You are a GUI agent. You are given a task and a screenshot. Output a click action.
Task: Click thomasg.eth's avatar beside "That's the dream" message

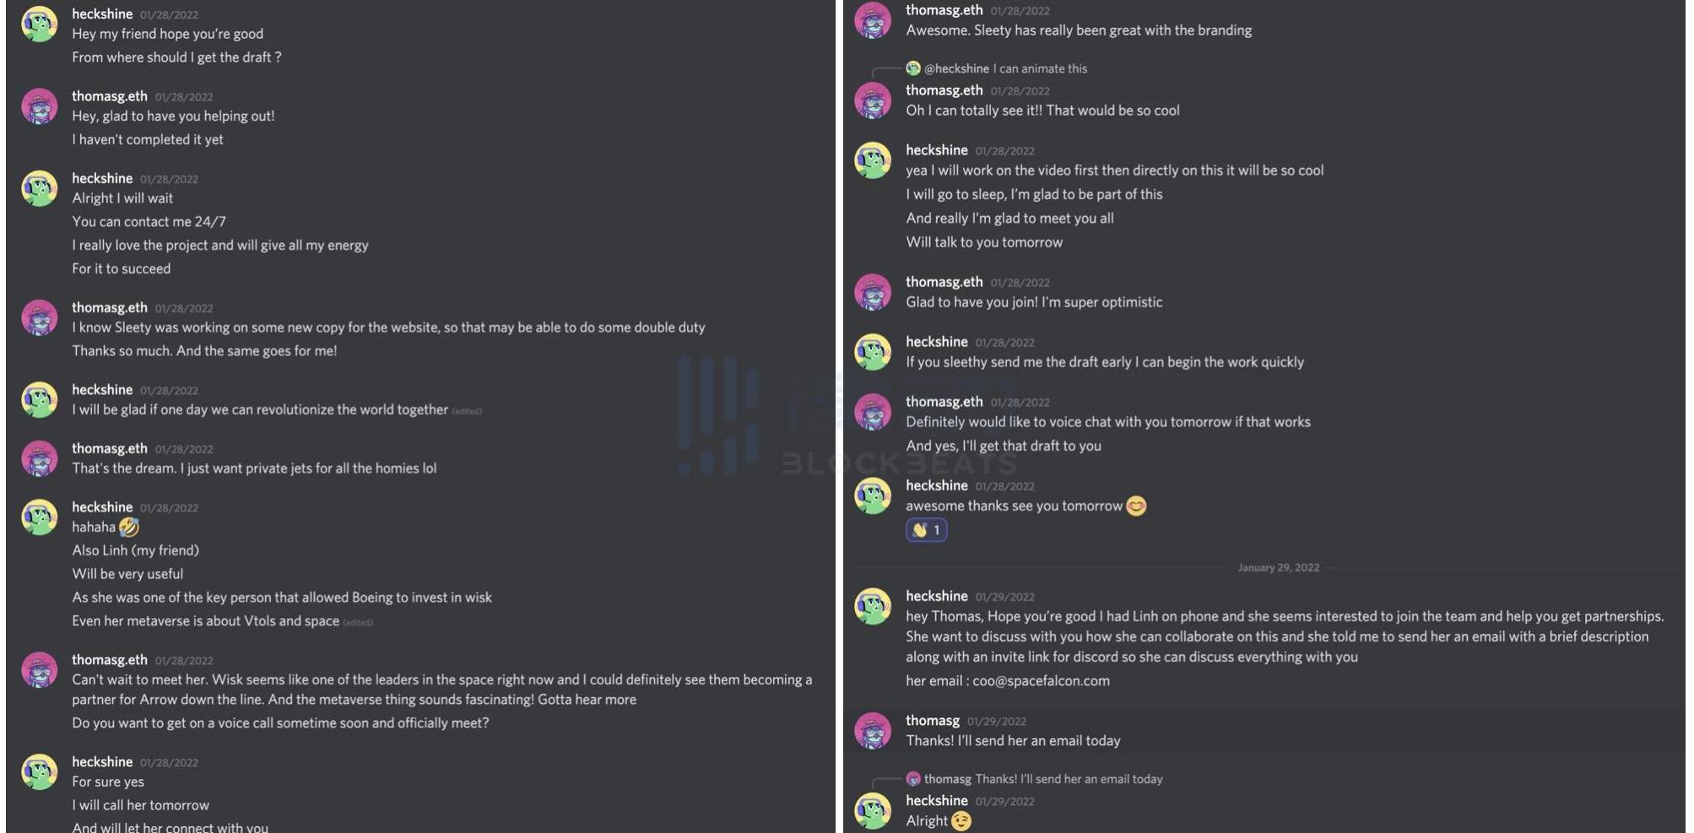pyautogui.click(x=39, y=458)
